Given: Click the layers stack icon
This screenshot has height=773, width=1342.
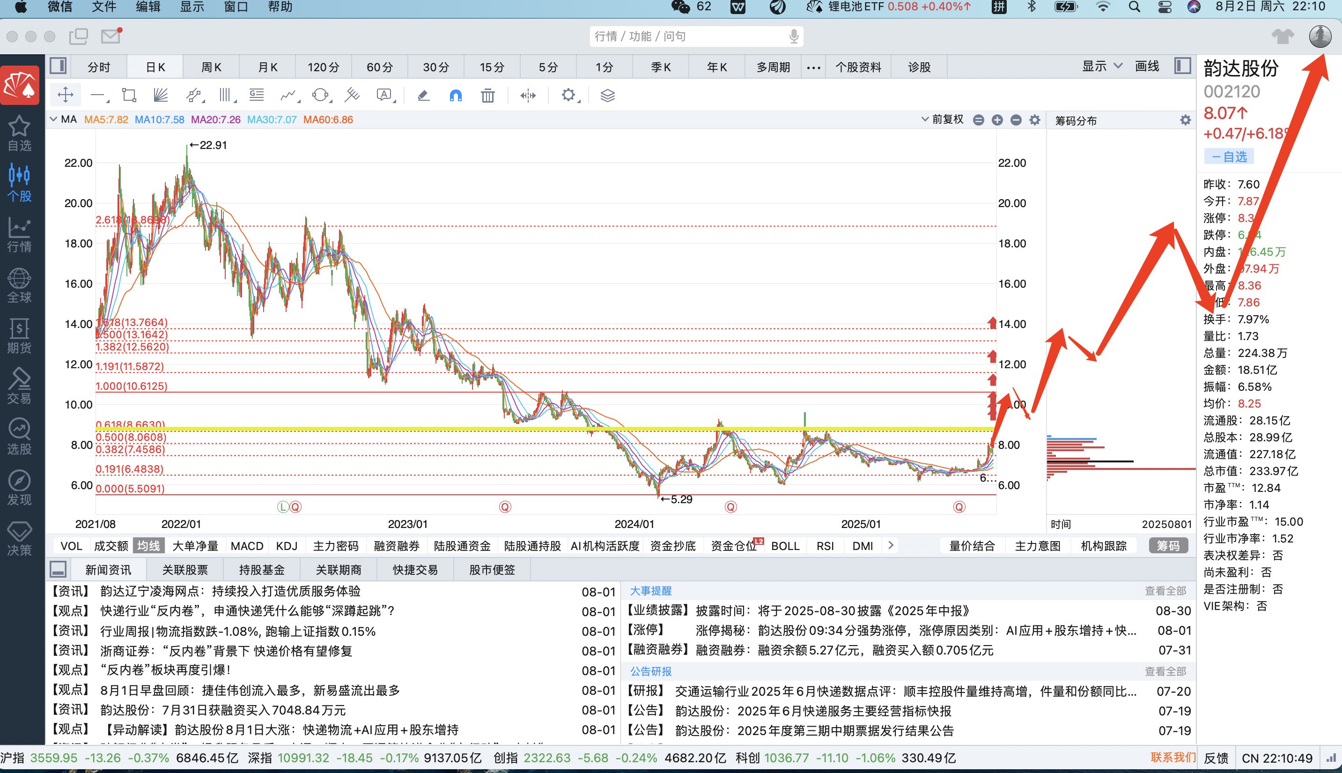Looking at the screenshot, I should click(608, 95).
